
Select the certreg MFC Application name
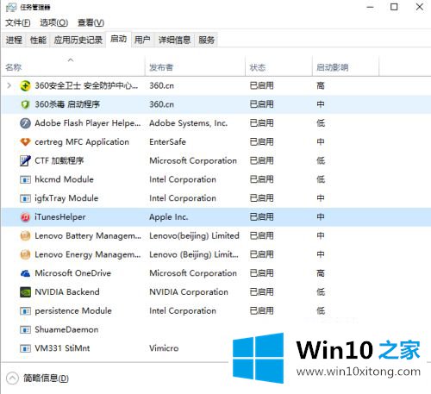pos(82,142)
